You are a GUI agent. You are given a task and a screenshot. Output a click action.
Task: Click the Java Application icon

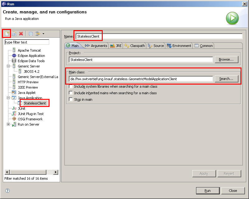(x=14, y=98)
